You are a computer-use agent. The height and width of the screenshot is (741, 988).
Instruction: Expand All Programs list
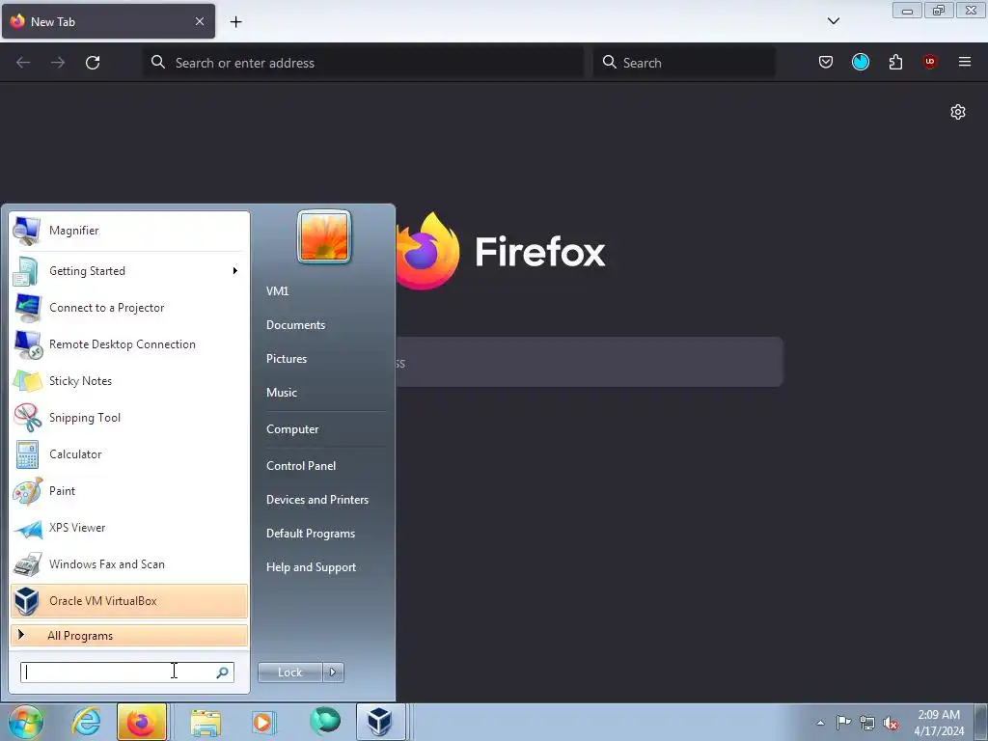[129, 635]
